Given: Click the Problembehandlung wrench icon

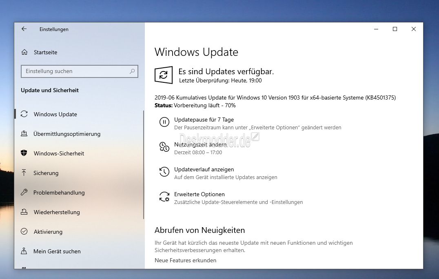Looking at the screenshot, I should 24,192.
